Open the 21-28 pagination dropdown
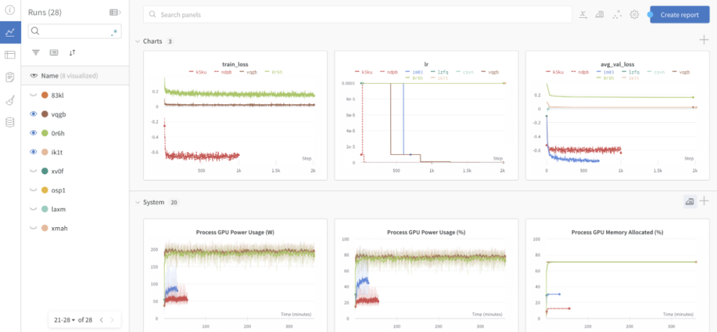 (x=64, y=320)
